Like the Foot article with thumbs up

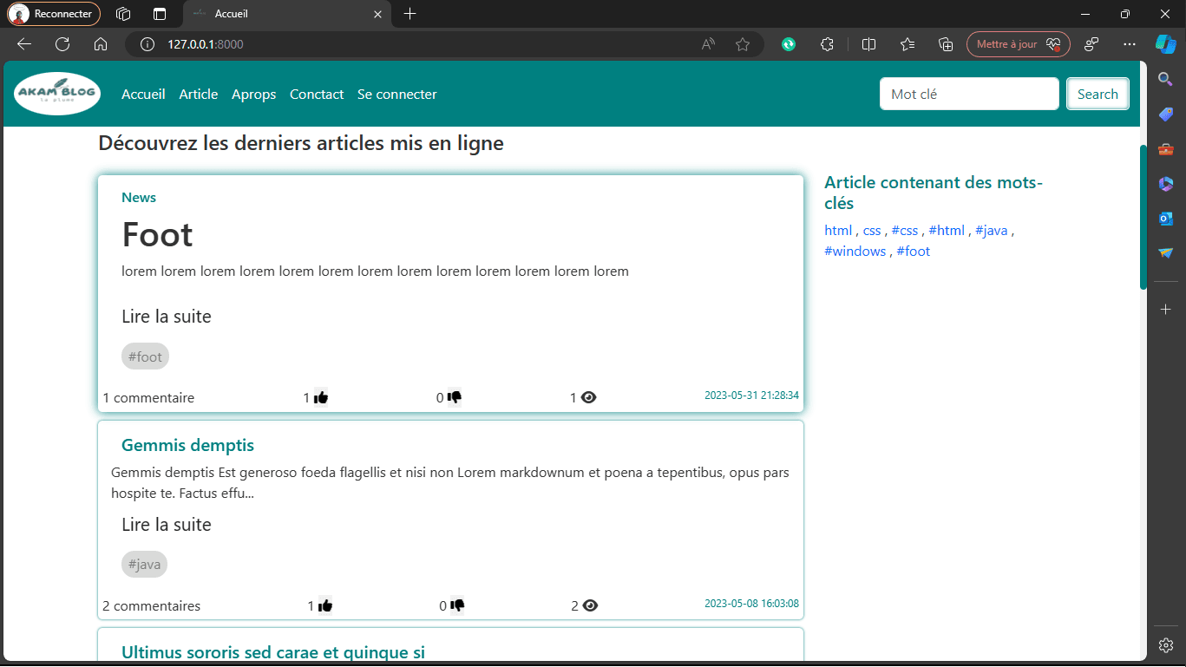tap(321, 397)
